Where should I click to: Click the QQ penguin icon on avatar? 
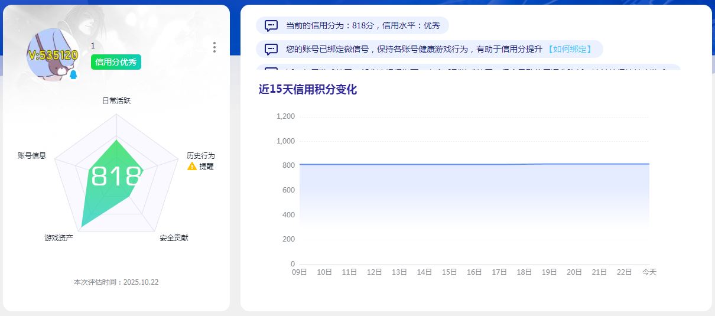click(73, 75)
